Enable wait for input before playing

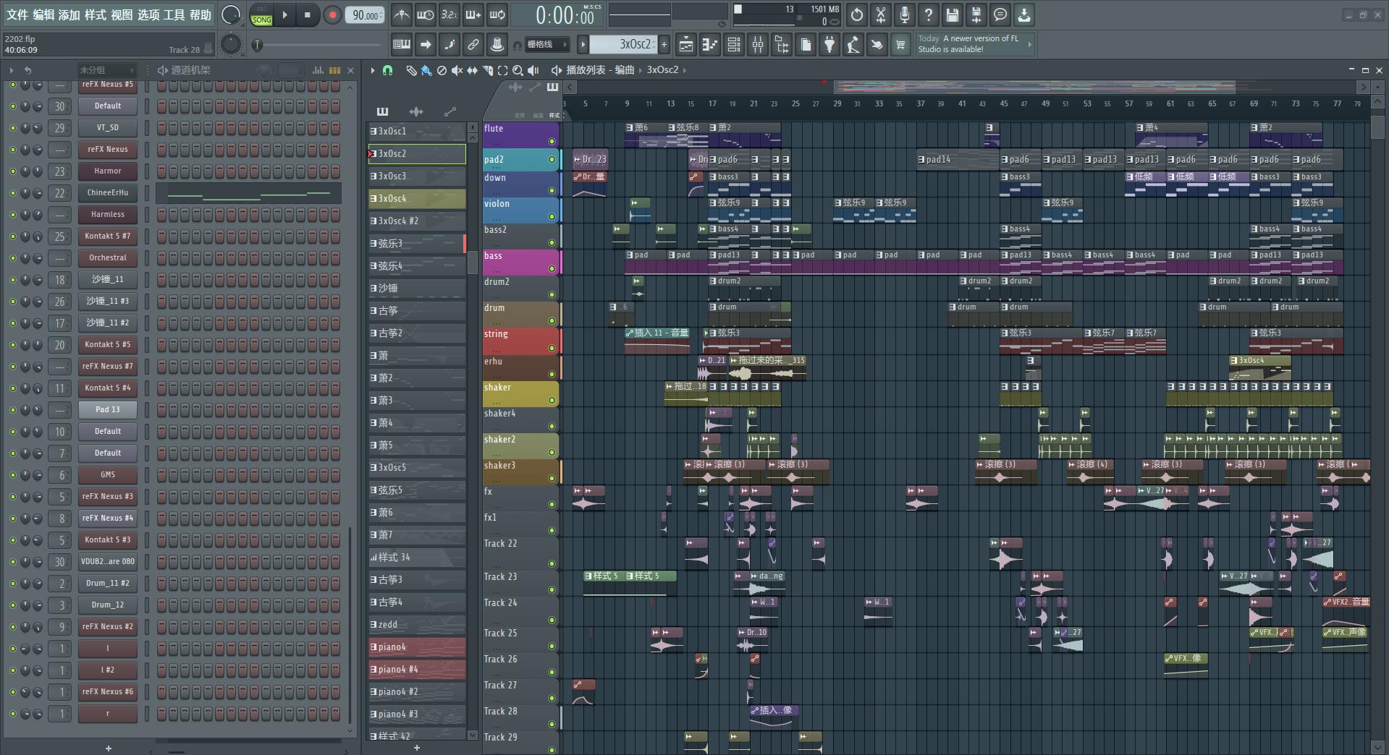425,14
